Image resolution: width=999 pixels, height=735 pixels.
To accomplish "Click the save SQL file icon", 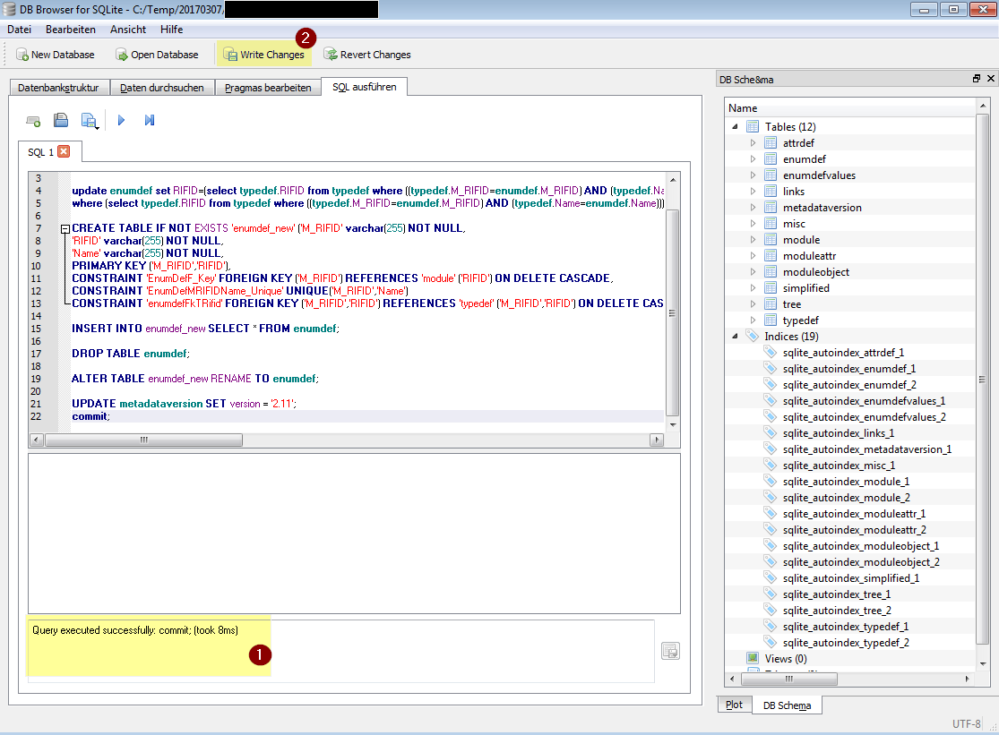I will tap(89, 120).
